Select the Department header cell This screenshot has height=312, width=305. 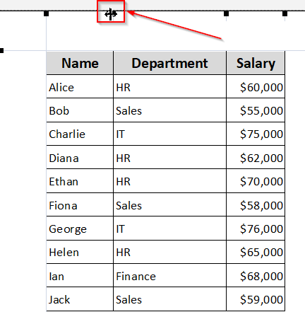click(x=169, y=63)
